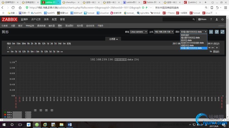The width and height of the screenshot is (229, 128).
Task: Open the Share link in Zabbix header
Action: click(202, 19)
